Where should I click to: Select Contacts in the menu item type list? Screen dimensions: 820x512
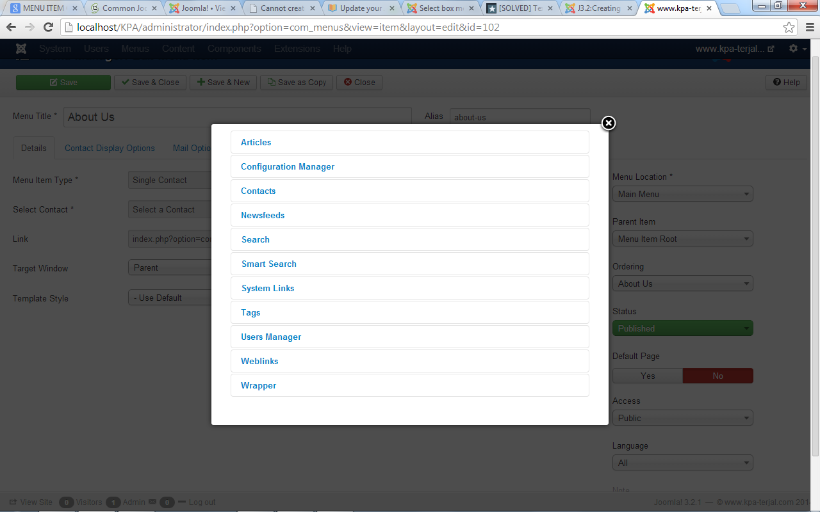(x=258, y=191)
